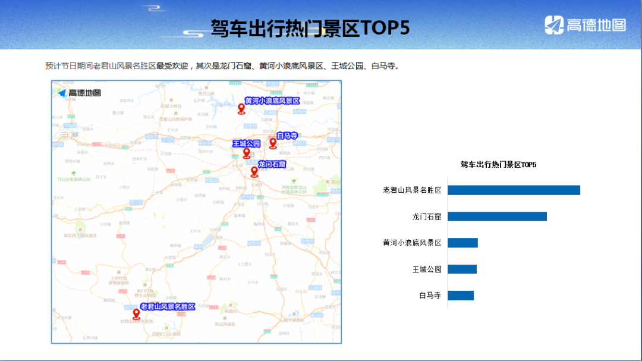
Task: Select the 龙门石窟 red location pin
Action: 254,172
